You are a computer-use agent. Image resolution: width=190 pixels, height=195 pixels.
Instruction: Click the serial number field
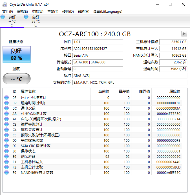pyautogui.click(x=98, y=49)
